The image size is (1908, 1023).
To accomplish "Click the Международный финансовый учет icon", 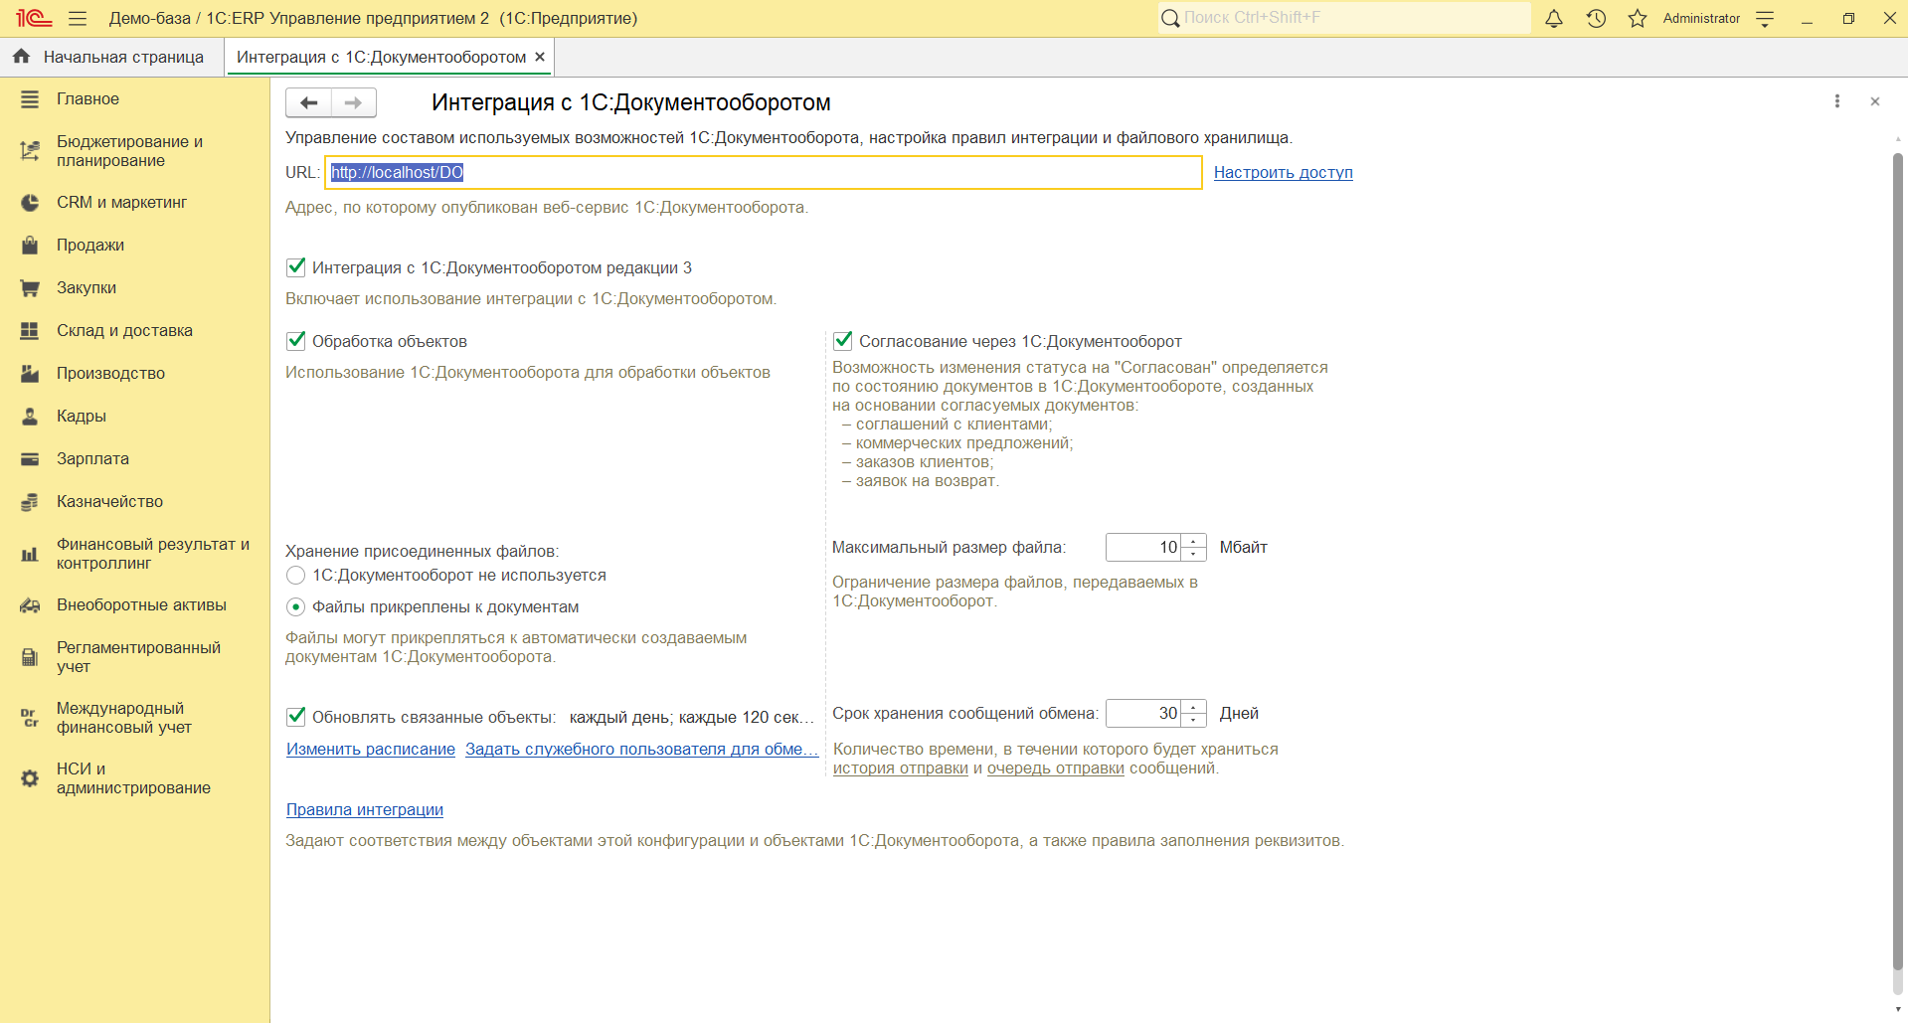I will pyautogui.click(x=30, y=718).
